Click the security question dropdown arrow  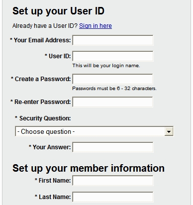[169, 132]
